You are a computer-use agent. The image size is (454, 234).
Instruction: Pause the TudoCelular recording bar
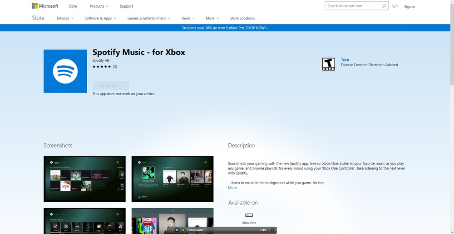[177, 230]
